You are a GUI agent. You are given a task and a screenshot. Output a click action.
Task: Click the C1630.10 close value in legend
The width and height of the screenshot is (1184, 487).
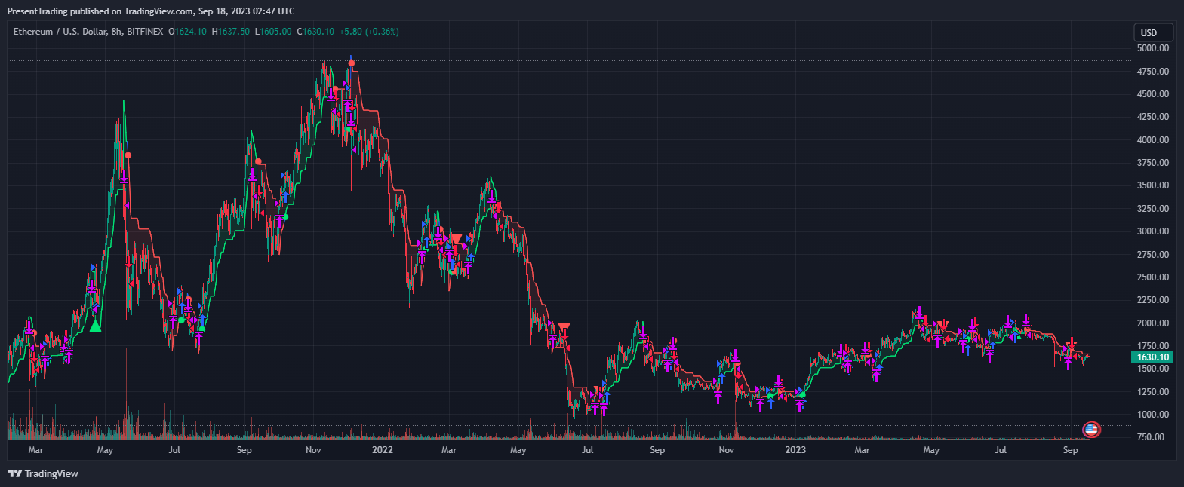(315, 32)
